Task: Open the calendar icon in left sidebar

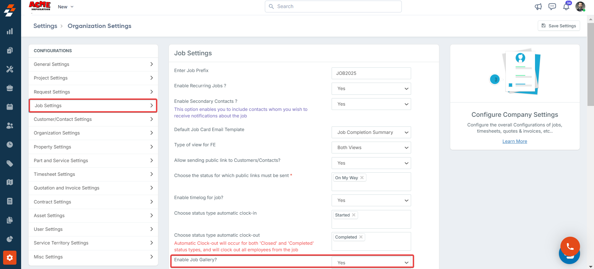Action: pyautogui.click(x=10, y=107)
